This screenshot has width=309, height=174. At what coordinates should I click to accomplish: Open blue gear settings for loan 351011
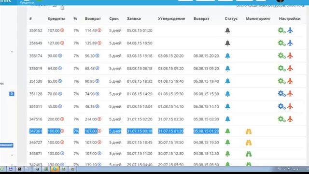tap(281, 106)
